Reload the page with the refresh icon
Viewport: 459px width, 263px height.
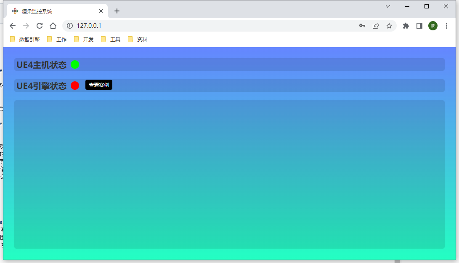point(40,26)
